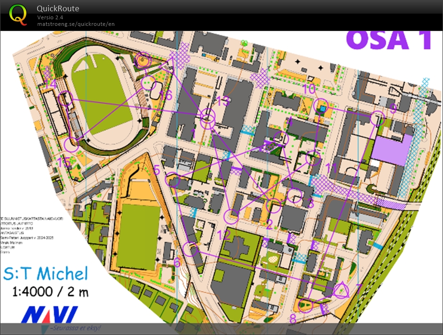
Task: Click control circle 12
Action: pyautogui.click(x=231, y=216)
